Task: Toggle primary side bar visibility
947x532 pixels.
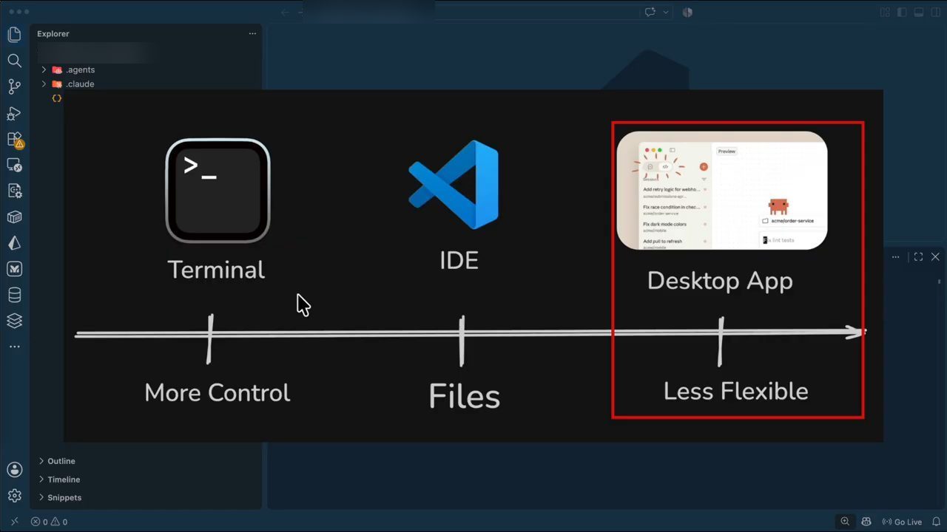Action: 902,12
